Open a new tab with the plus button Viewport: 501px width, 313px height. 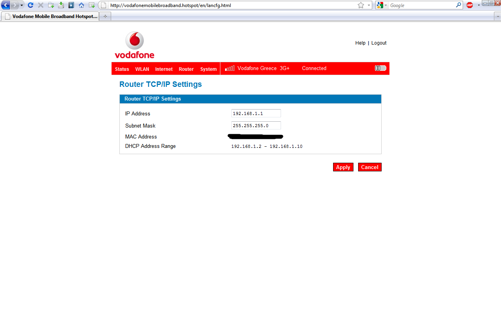[x=105, y=16]
